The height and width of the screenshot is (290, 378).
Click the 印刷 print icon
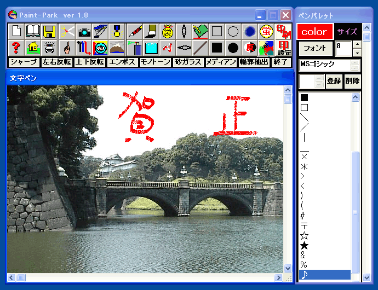coord(283,31)
